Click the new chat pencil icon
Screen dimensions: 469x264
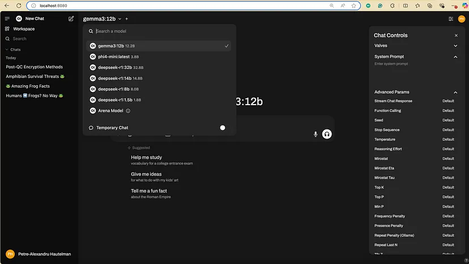71,19
